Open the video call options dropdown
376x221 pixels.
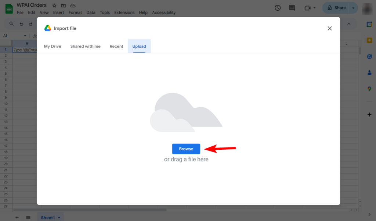314,7
